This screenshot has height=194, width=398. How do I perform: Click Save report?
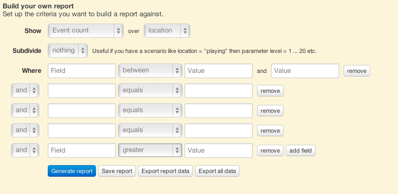pyautogui.click(x=117, y=171)
